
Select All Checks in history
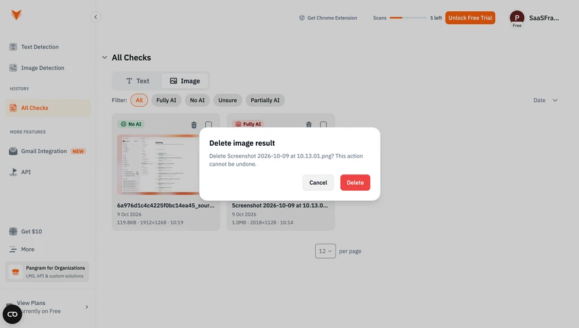pos(48,108)
